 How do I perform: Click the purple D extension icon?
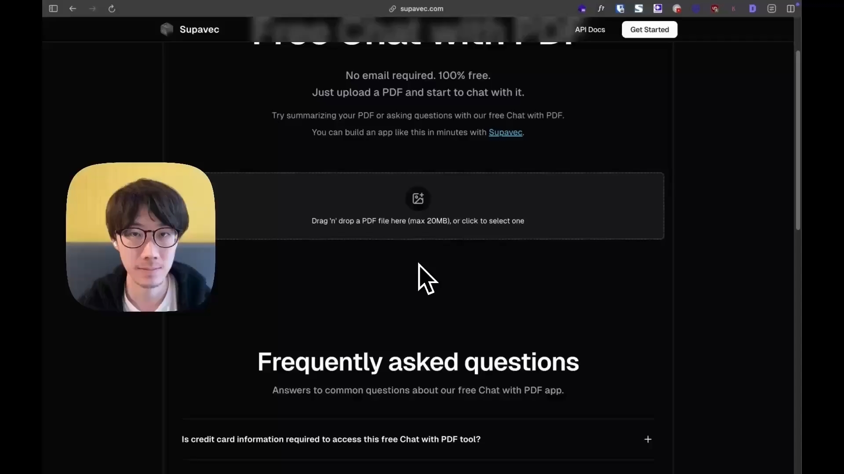point(753,8)
